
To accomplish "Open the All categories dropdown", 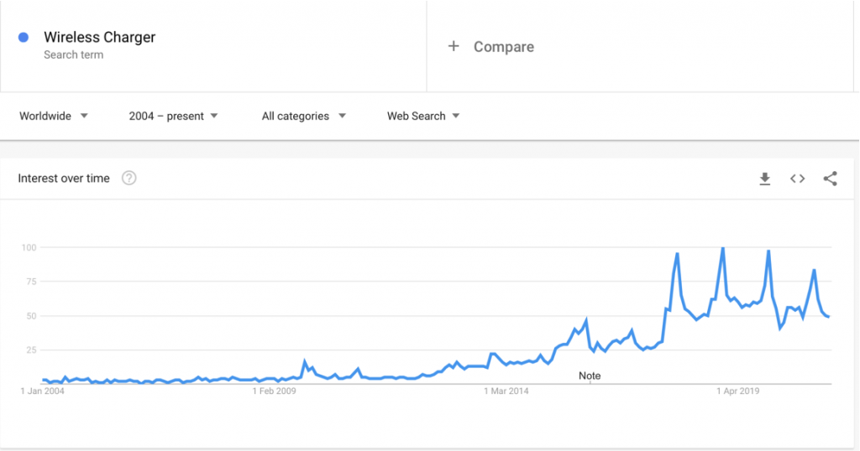I will pos(304,116).
